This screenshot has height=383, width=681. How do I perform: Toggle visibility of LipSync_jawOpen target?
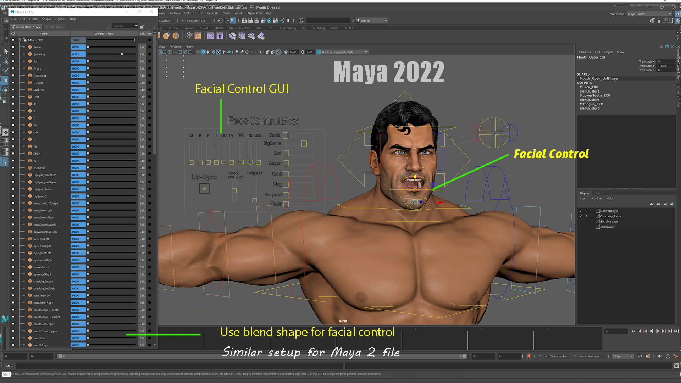click(x=13, y=182)
